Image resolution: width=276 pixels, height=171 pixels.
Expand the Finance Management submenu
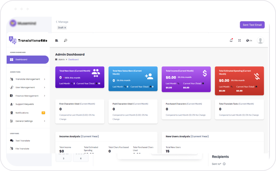(44, 96)
